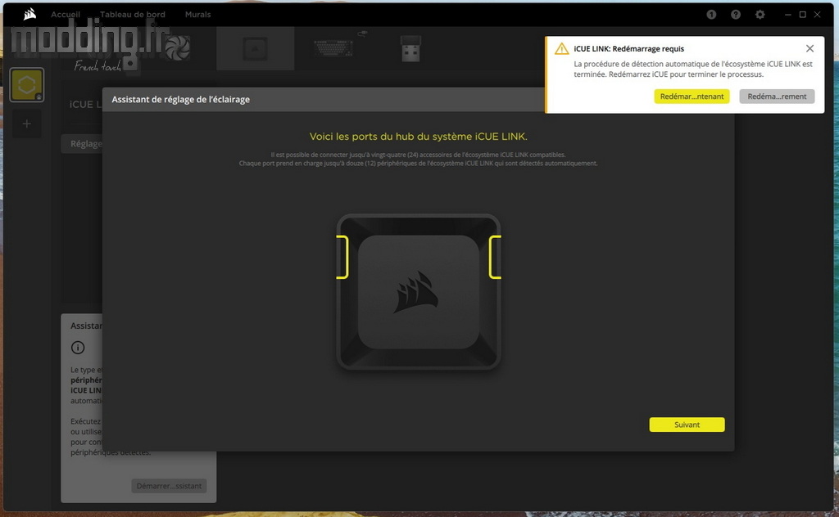This screenshot has height=517, width=839.
Task: Click the 'Assistant de réglage de l'éclairage' dialog title
Action: [x=181, y=99]
